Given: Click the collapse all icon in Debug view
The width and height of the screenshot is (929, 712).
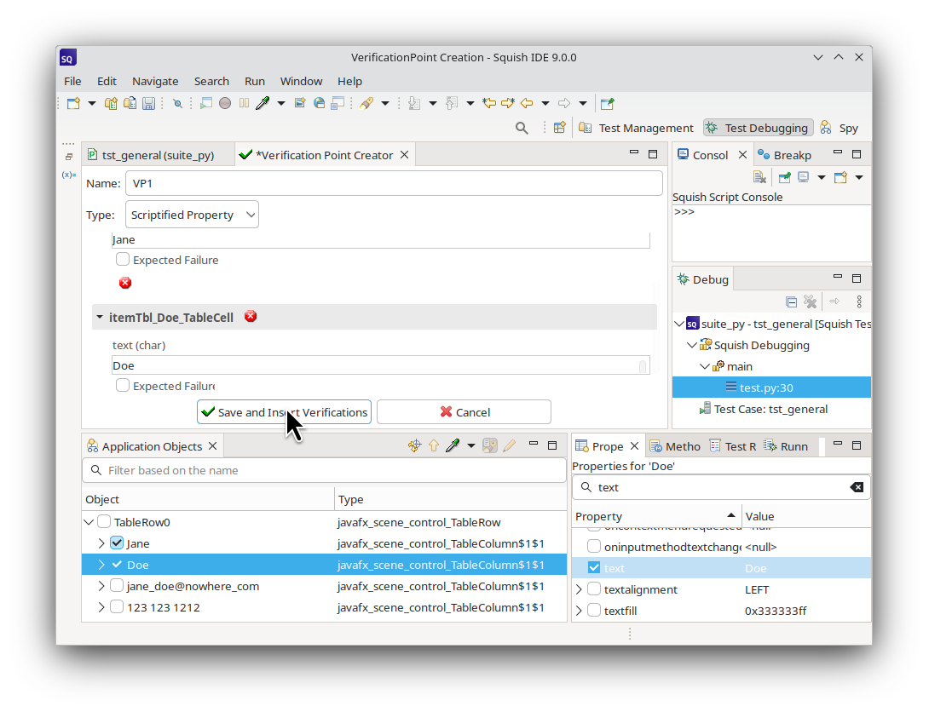Looking at the screenshot, I should (791, 301).
